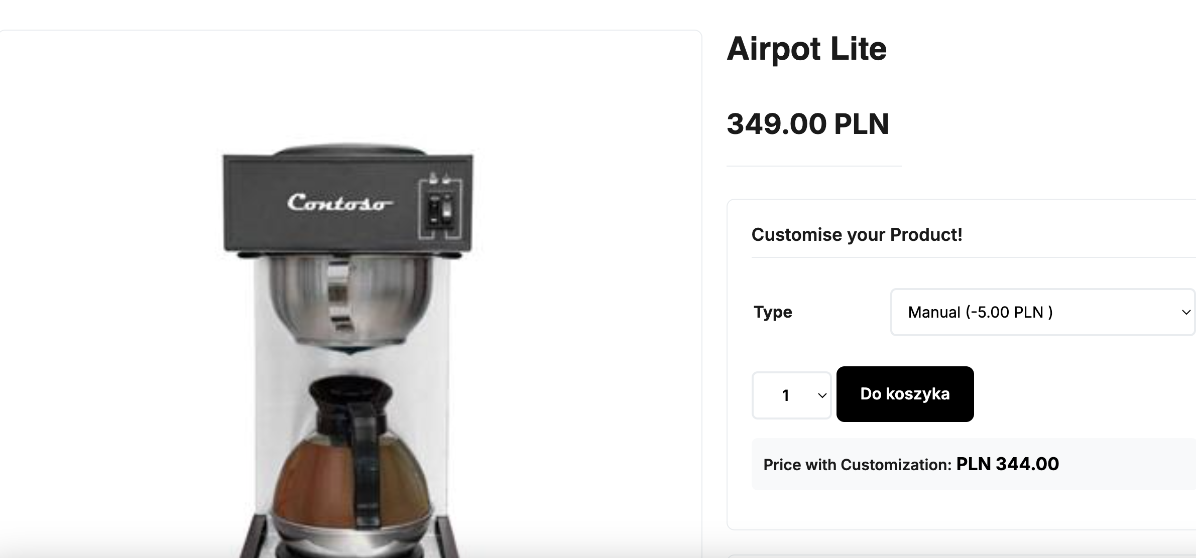Add the product with the Do koszyka button
The height and width of the screenshot is (558, 1196).
(905, 394)
